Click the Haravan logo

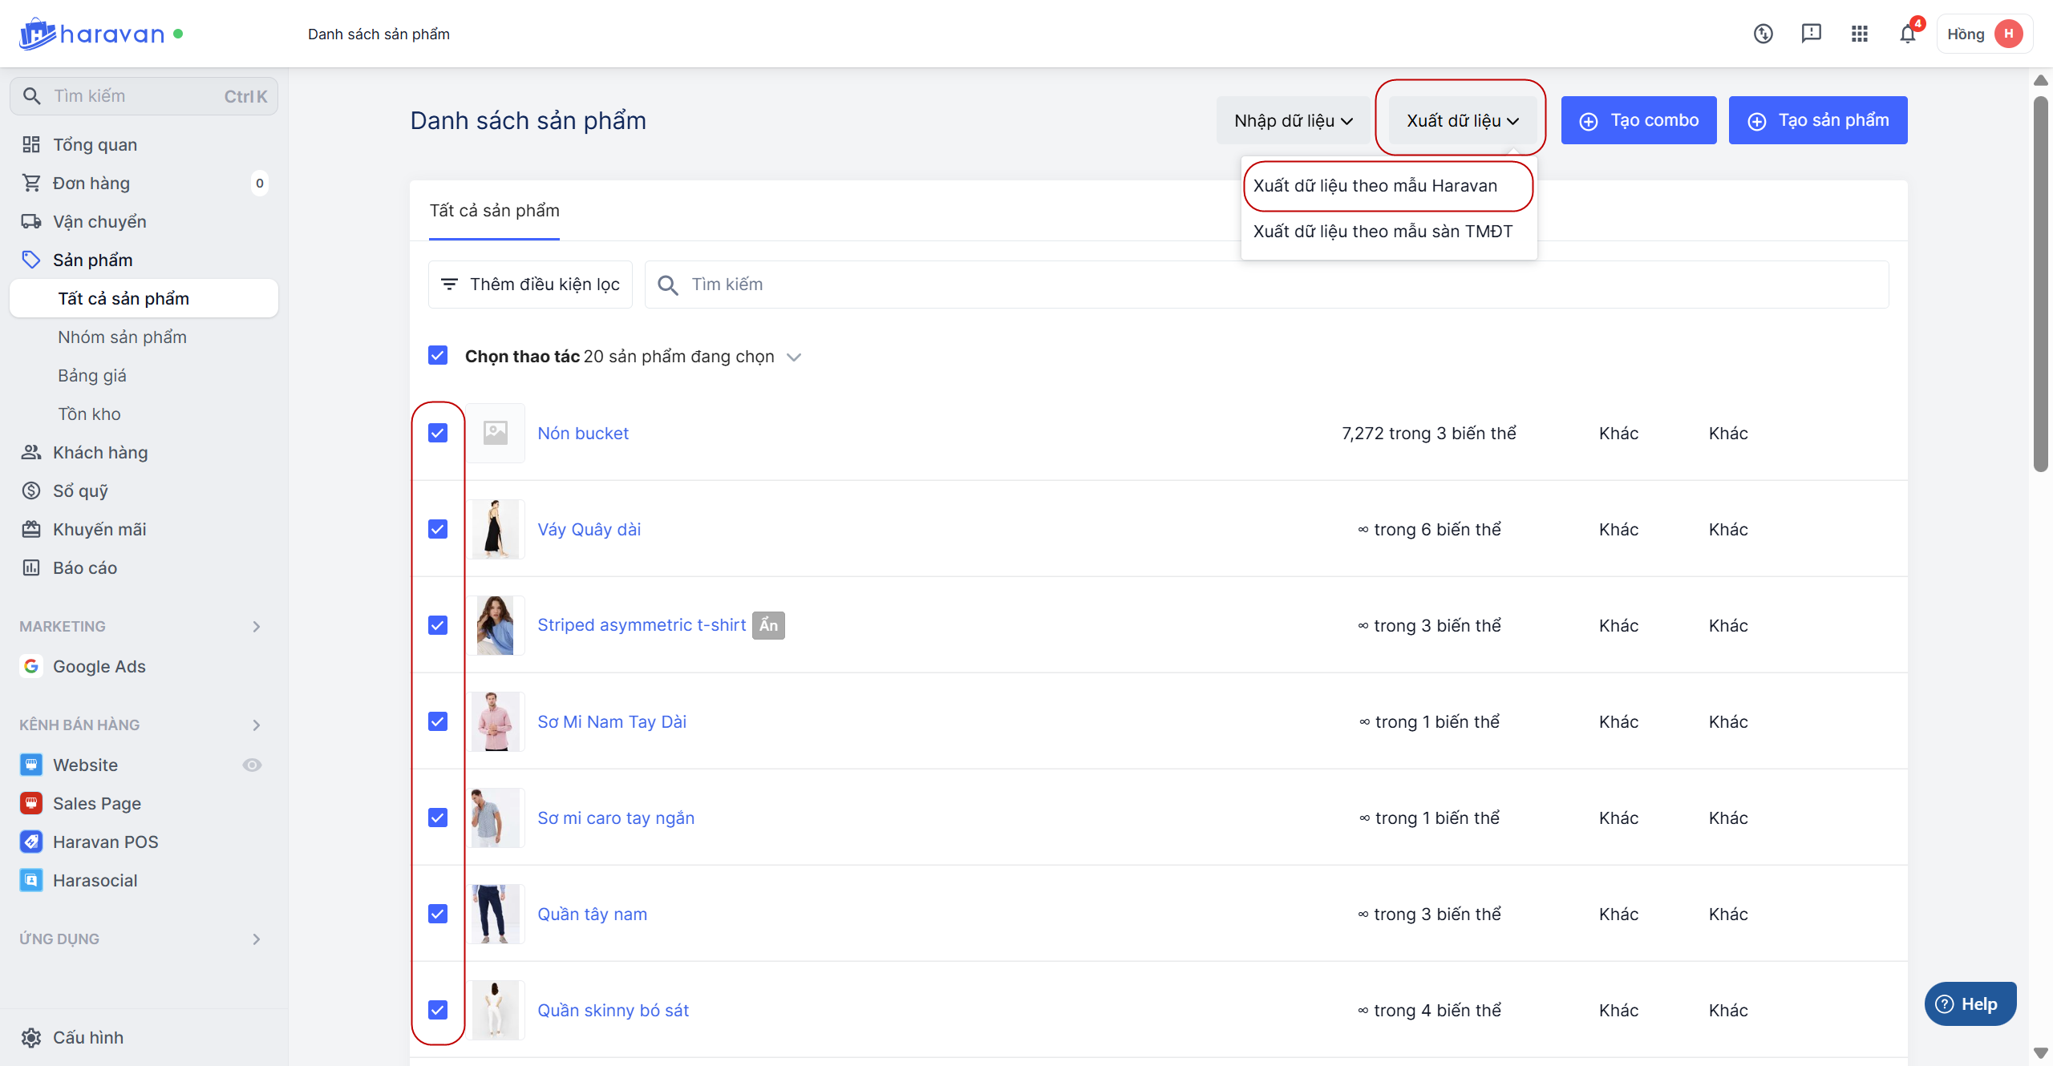tap(91, 34)
